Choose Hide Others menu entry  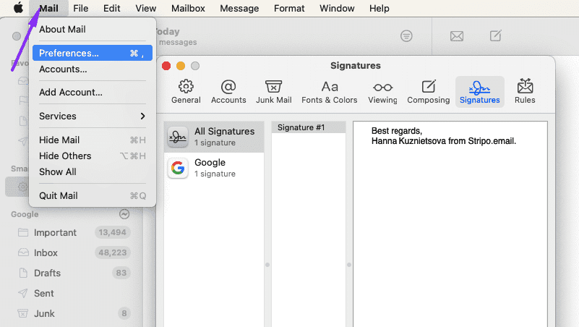coord(93,156)
